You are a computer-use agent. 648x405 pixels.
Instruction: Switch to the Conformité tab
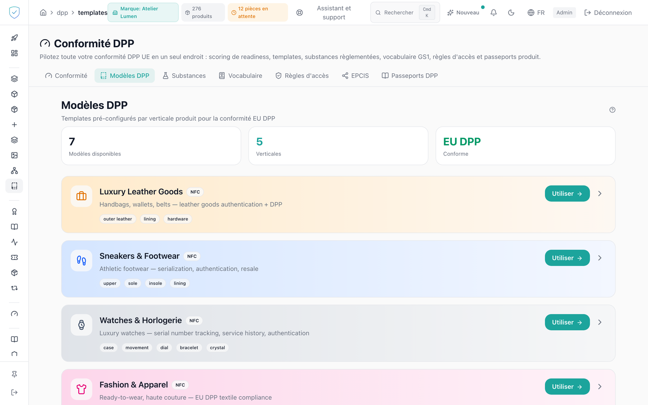(x=66, y=76)
